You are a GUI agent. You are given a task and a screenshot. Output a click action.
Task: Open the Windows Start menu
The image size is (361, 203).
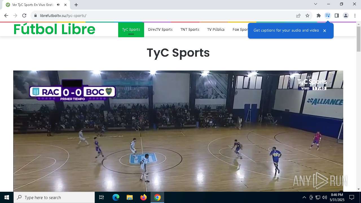coord(7,197)
